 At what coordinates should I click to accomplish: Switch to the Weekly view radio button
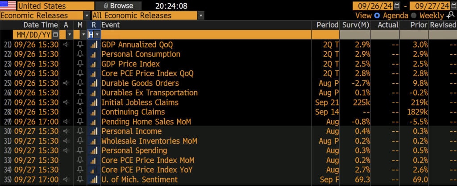[x=414, y=16]
